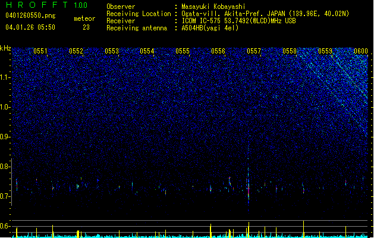Click the HROFFT 1.0.0 title text

tap(46, 5)
